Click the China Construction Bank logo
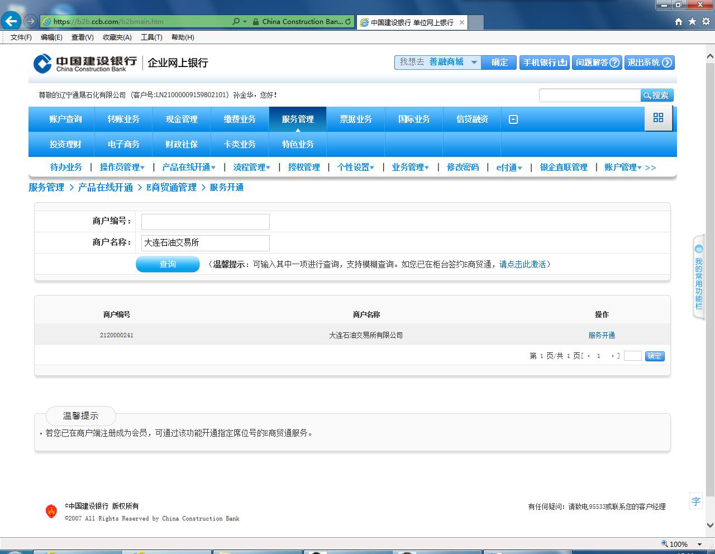 pyautogui.click(x=85, y=63)
